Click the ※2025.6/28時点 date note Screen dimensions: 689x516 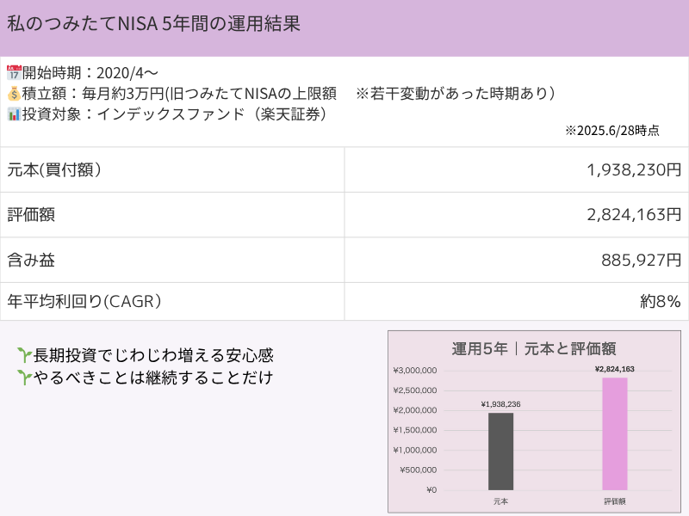tap(612, 131)
